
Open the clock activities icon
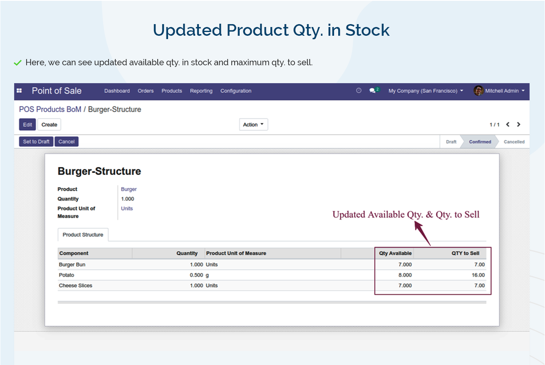[x=359, y=91]
